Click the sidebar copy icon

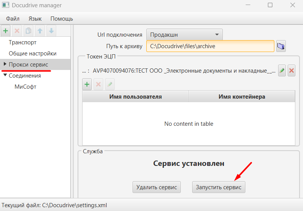[x=28, y=31]
